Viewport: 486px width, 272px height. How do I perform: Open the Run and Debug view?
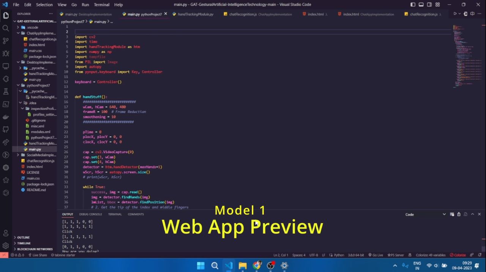pyautogui.click(x=6, y=53)
